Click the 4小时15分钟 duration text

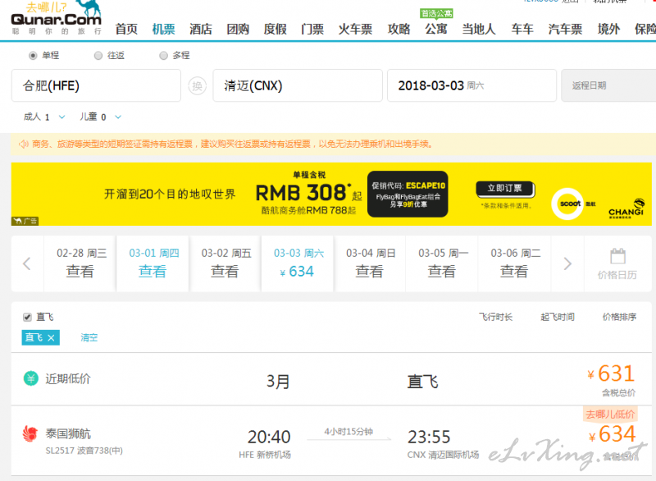[348, 432]
